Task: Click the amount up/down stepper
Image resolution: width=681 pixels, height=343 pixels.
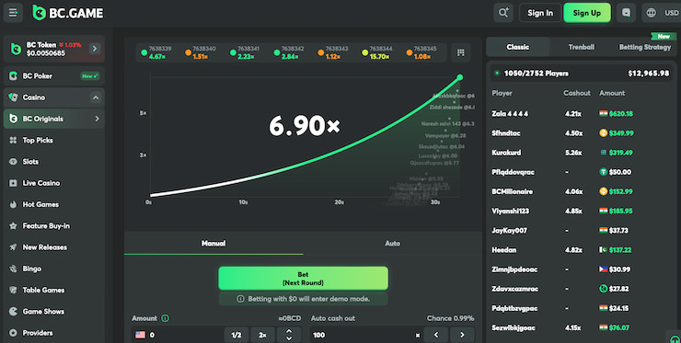Action: (289, 335)
